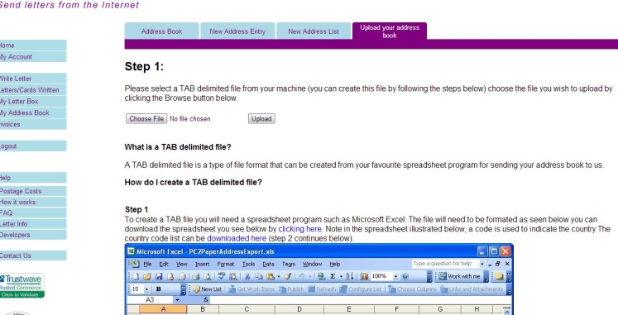The width and height of the screenshot is (618, 315).
Task: Switch to the New Address List tab
Action: (x=314, y=31)
